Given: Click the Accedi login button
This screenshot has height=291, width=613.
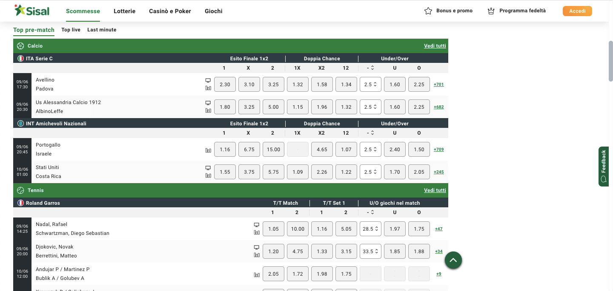Looking at the screenshot, I should [577, 11].
